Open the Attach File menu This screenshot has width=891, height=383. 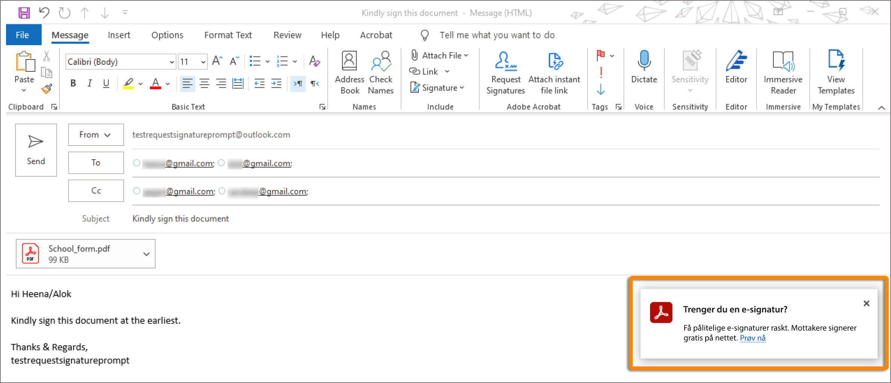439,55
